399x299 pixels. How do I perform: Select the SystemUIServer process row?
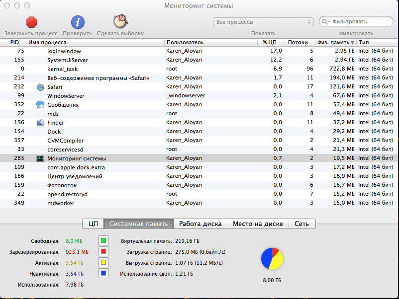click(x=199, y=60)
